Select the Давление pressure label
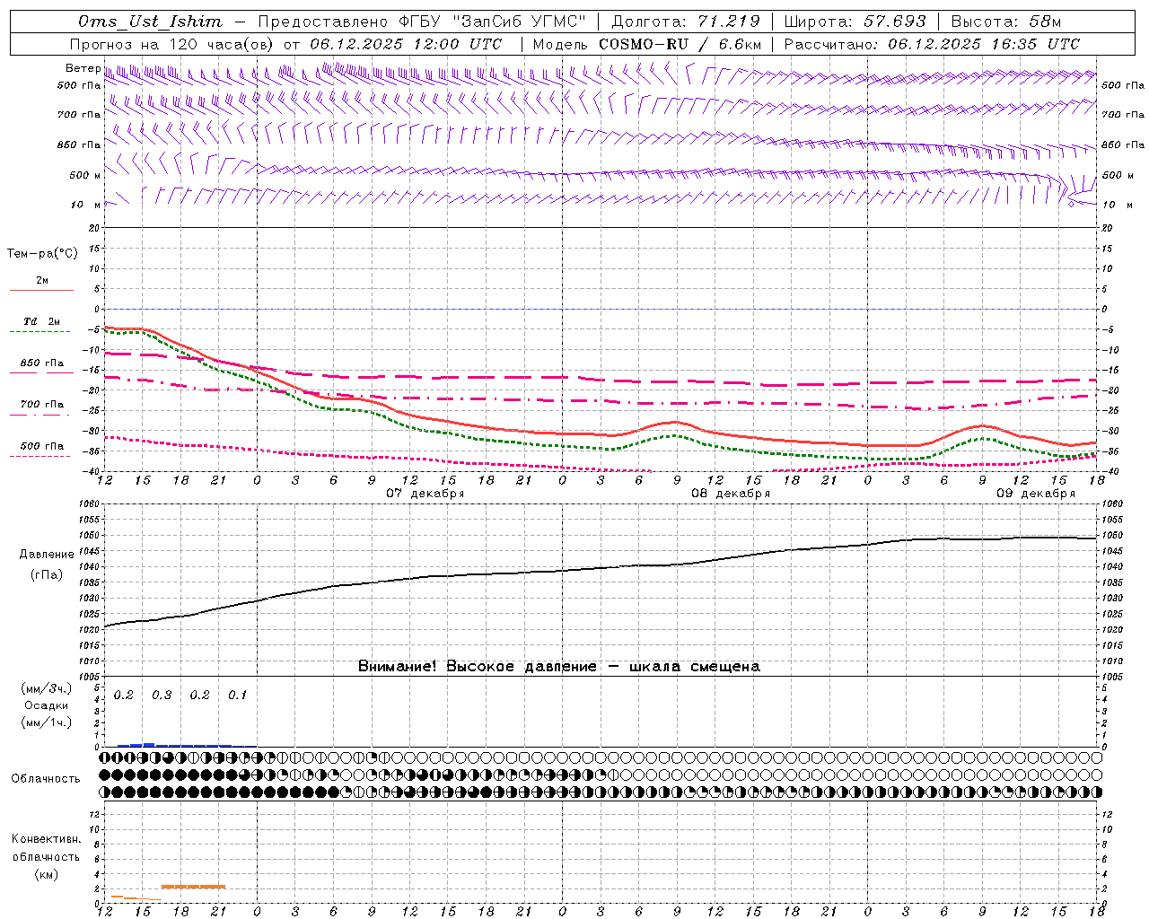This screenshot has width=1149, height=919. click(x=47, y=555)
